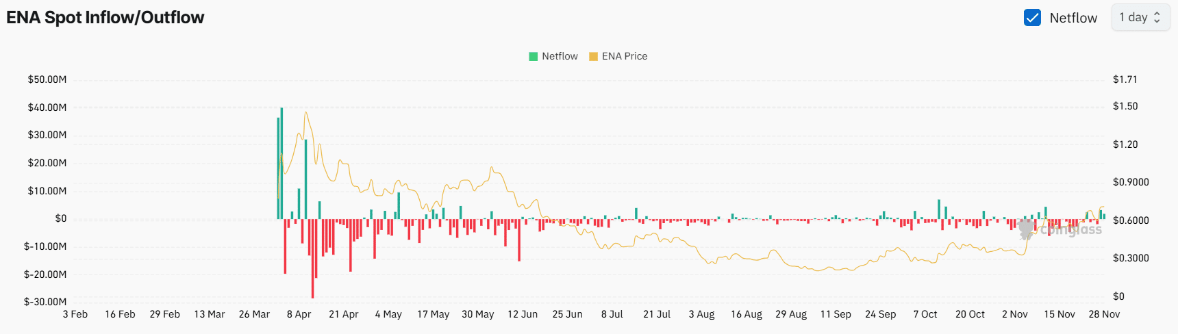
Task: Open the 1 day interval dropdown
Action: click(x=1140, y=18)
